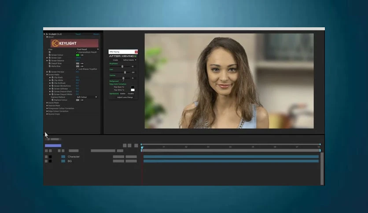Screen dimensions: 368x213
Task: Toggle the Screen Gain stopwatch
Action: click(49, 58)
